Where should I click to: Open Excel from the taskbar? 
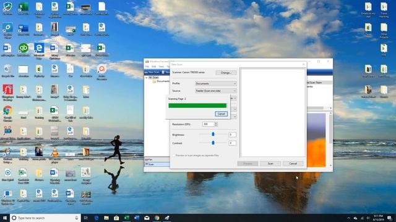tap(126, 218)
